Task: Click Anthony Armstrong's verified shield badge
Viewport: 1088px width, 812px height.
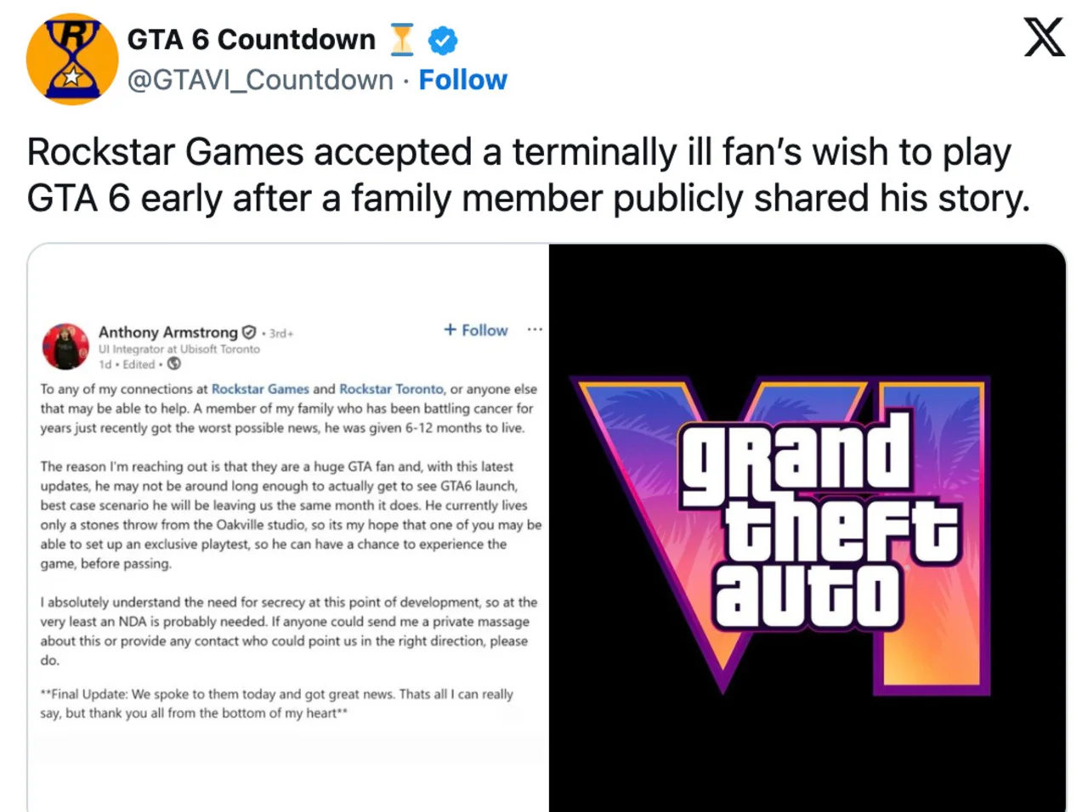Action: click(246, 332)
